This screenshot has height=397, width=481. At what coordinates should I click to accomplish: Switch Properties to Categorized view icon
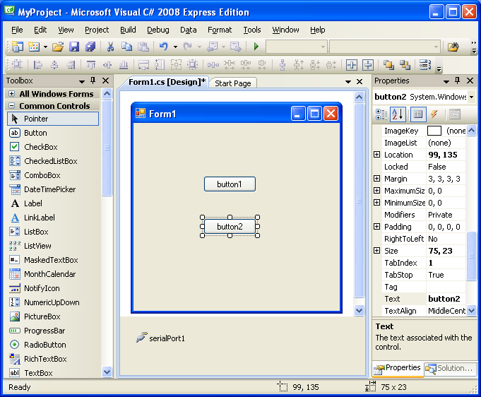pyautogui.click(x=381, y=114)
